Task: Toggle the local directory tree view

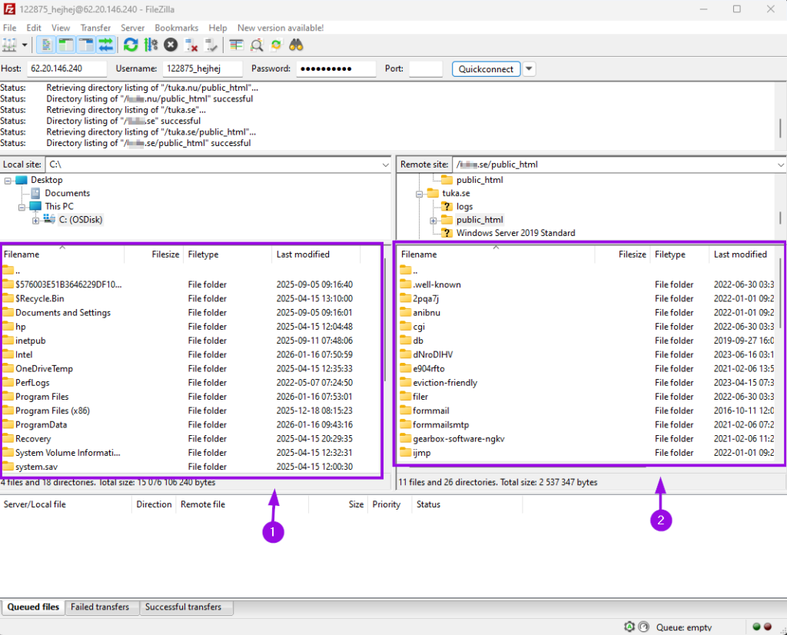Action: pos(65,45)
